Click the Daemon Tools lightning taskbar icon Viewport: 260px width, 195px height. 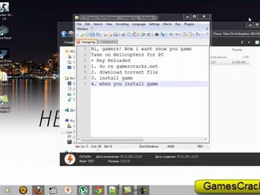[68, 190]
